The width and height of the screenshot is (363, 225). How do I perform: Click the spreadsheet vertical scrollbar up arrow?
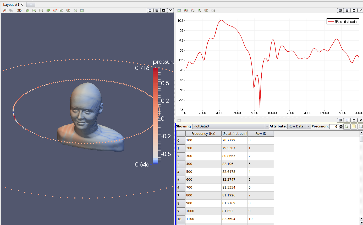pyautogui.click(x=361, y=133)
